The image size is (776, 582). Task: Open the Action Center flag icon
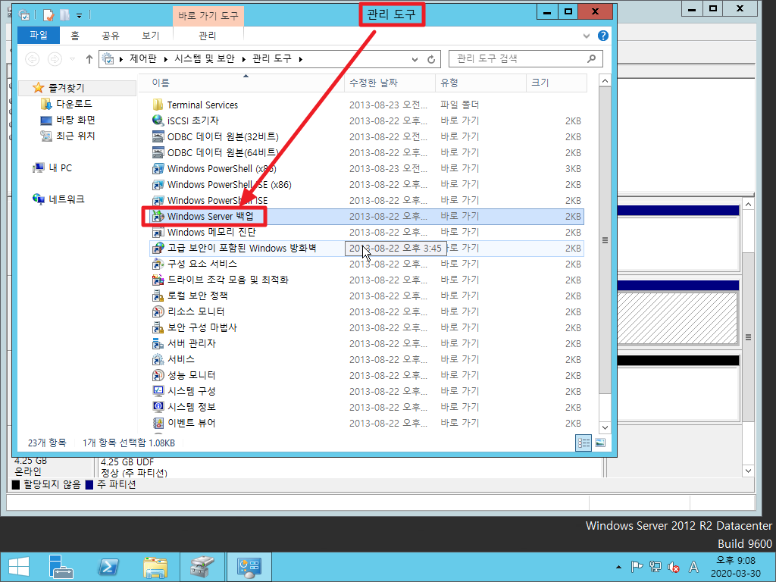(x=637, y=567)
